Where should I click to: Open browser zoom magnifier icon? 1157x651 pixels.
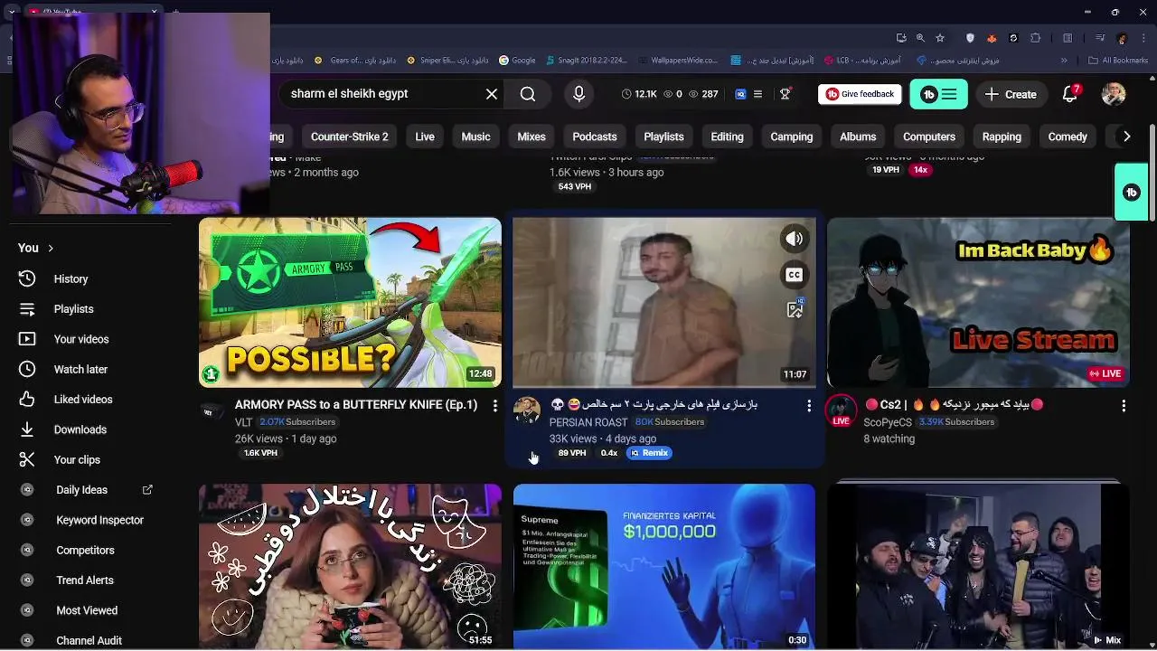(920, 38)
